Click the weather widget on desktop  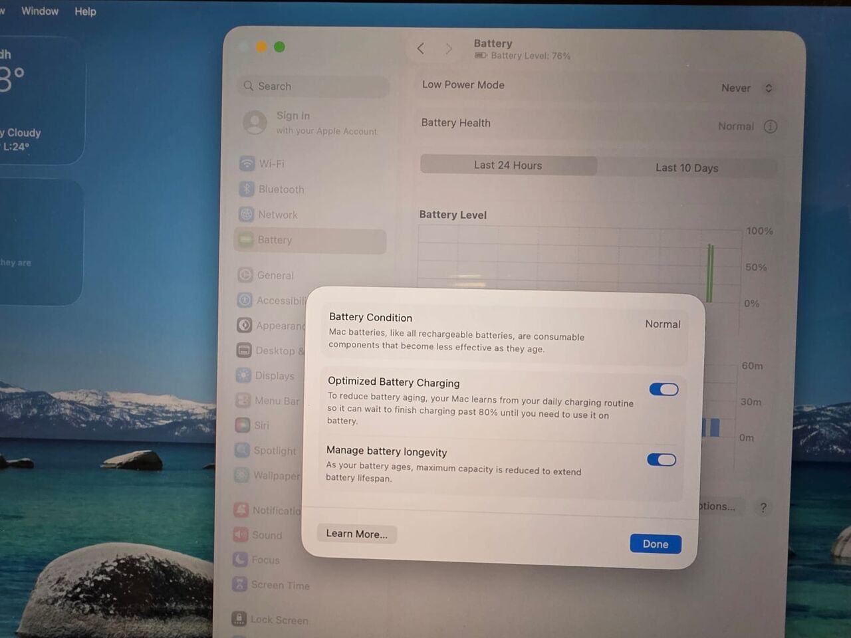point(41,100)
